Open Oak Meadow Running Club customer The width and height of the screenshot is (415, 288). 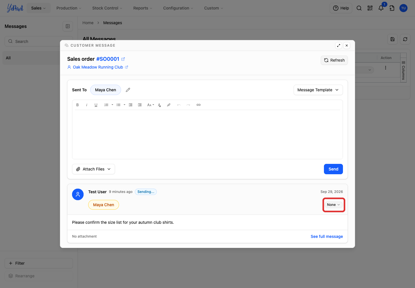point(98,67)
